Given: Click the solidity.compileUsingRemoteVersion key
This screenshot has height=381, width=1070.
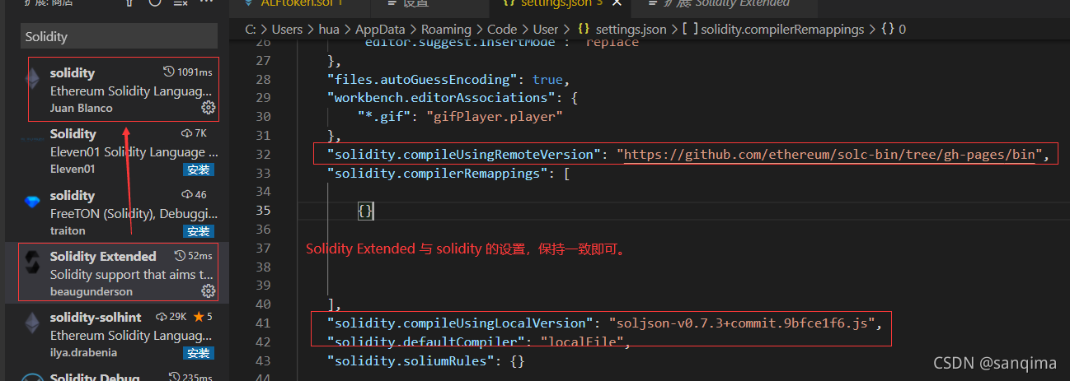Looking at the screenshot, I should [464, 154].
